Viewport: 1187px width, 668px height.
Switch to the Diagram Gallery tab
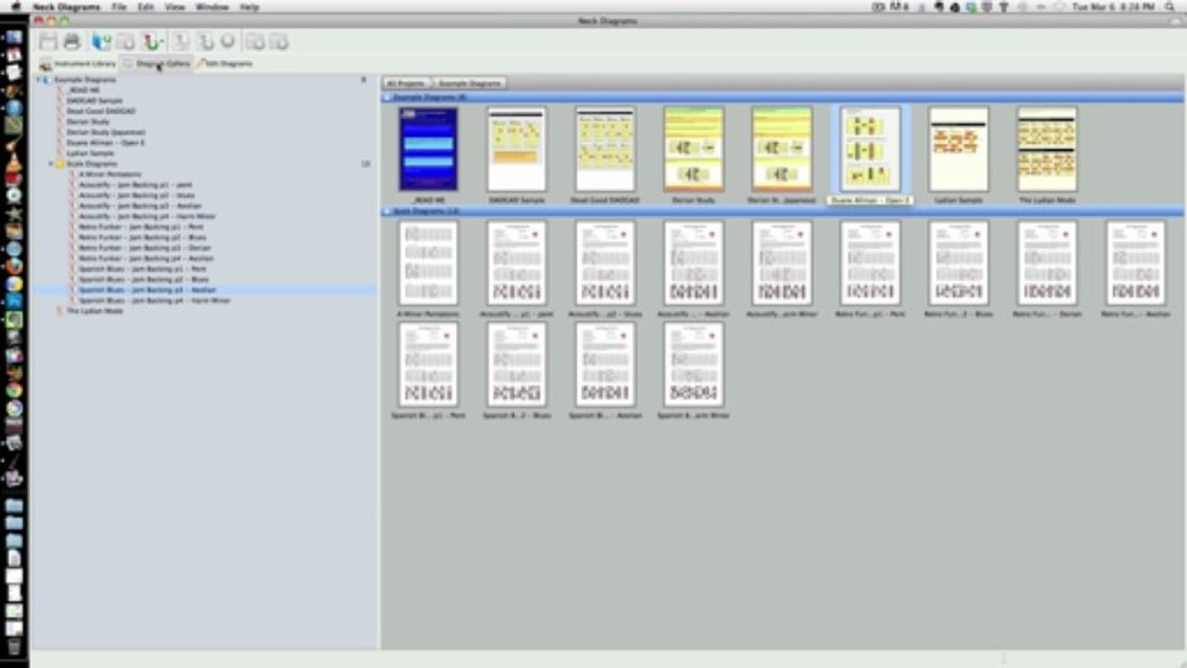click(157, 64)
